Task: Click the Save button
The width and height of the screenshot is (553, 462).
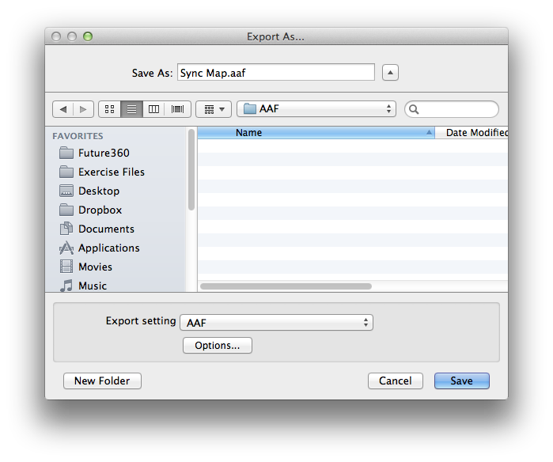Action: coord(462,381)
